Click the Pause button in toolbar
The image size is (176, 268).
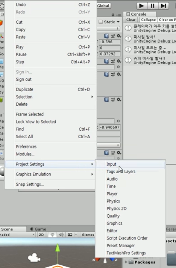[153, 6]
